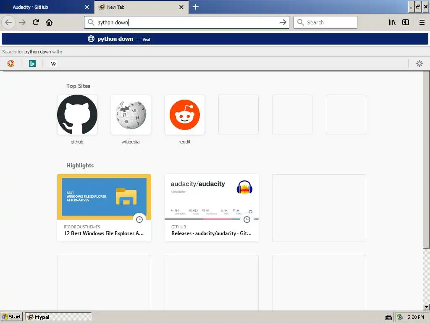Click '12 Best Windows File Explorer A...' title
The width and height of the screenshot is (430, 323).
coord(104,233)
